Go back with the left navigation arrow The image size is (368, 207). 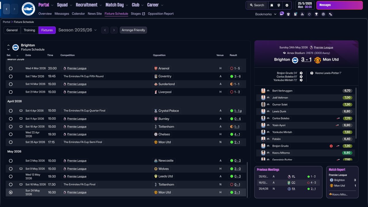click(7, 9)
